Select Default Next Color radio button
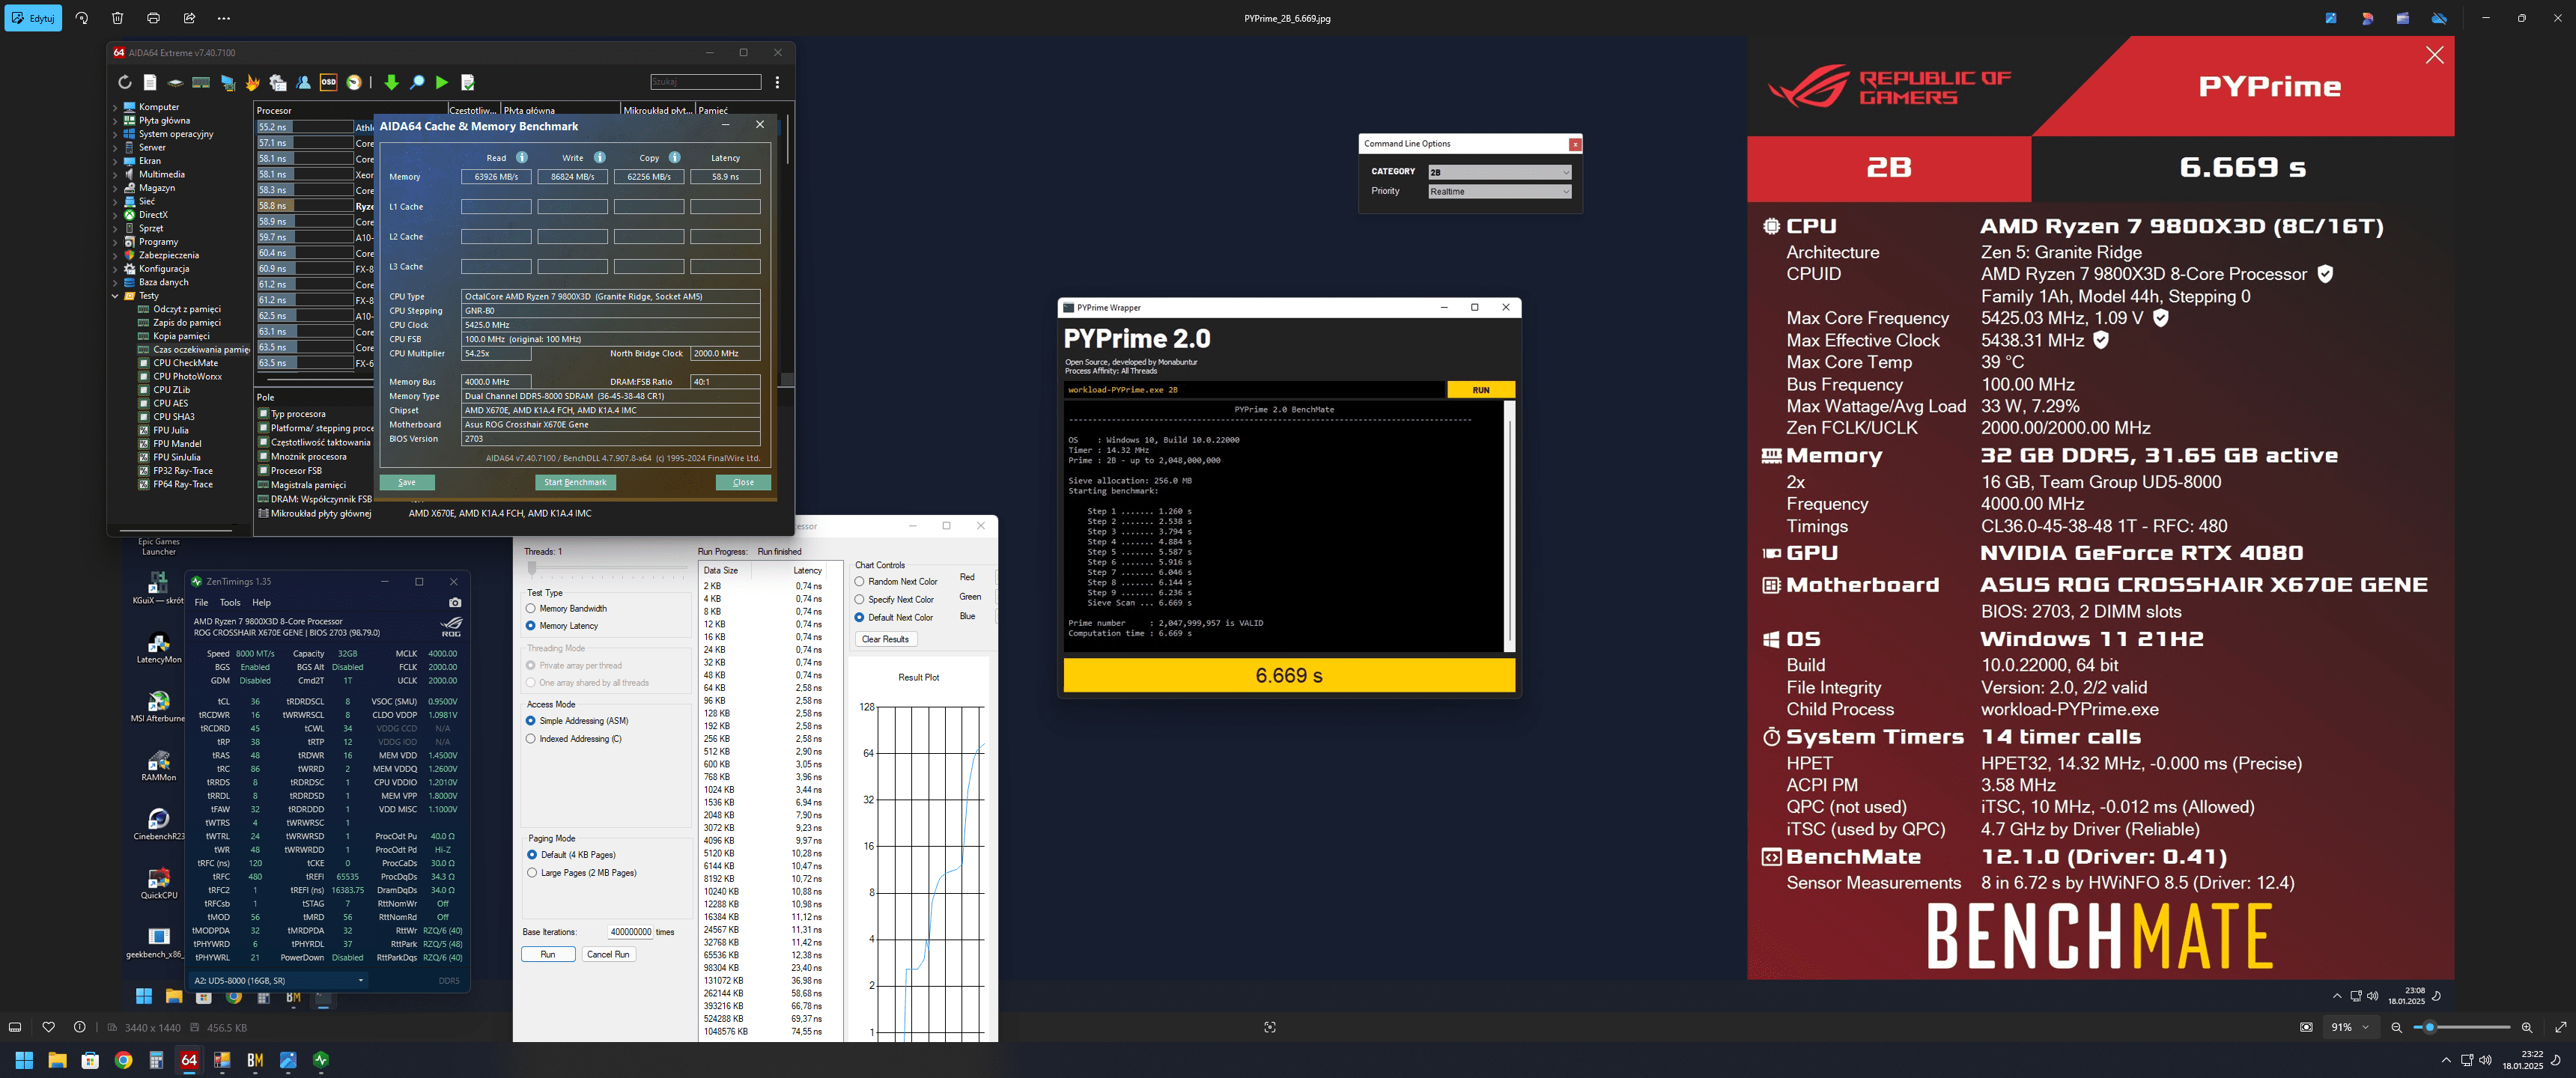 pos(859,618)
